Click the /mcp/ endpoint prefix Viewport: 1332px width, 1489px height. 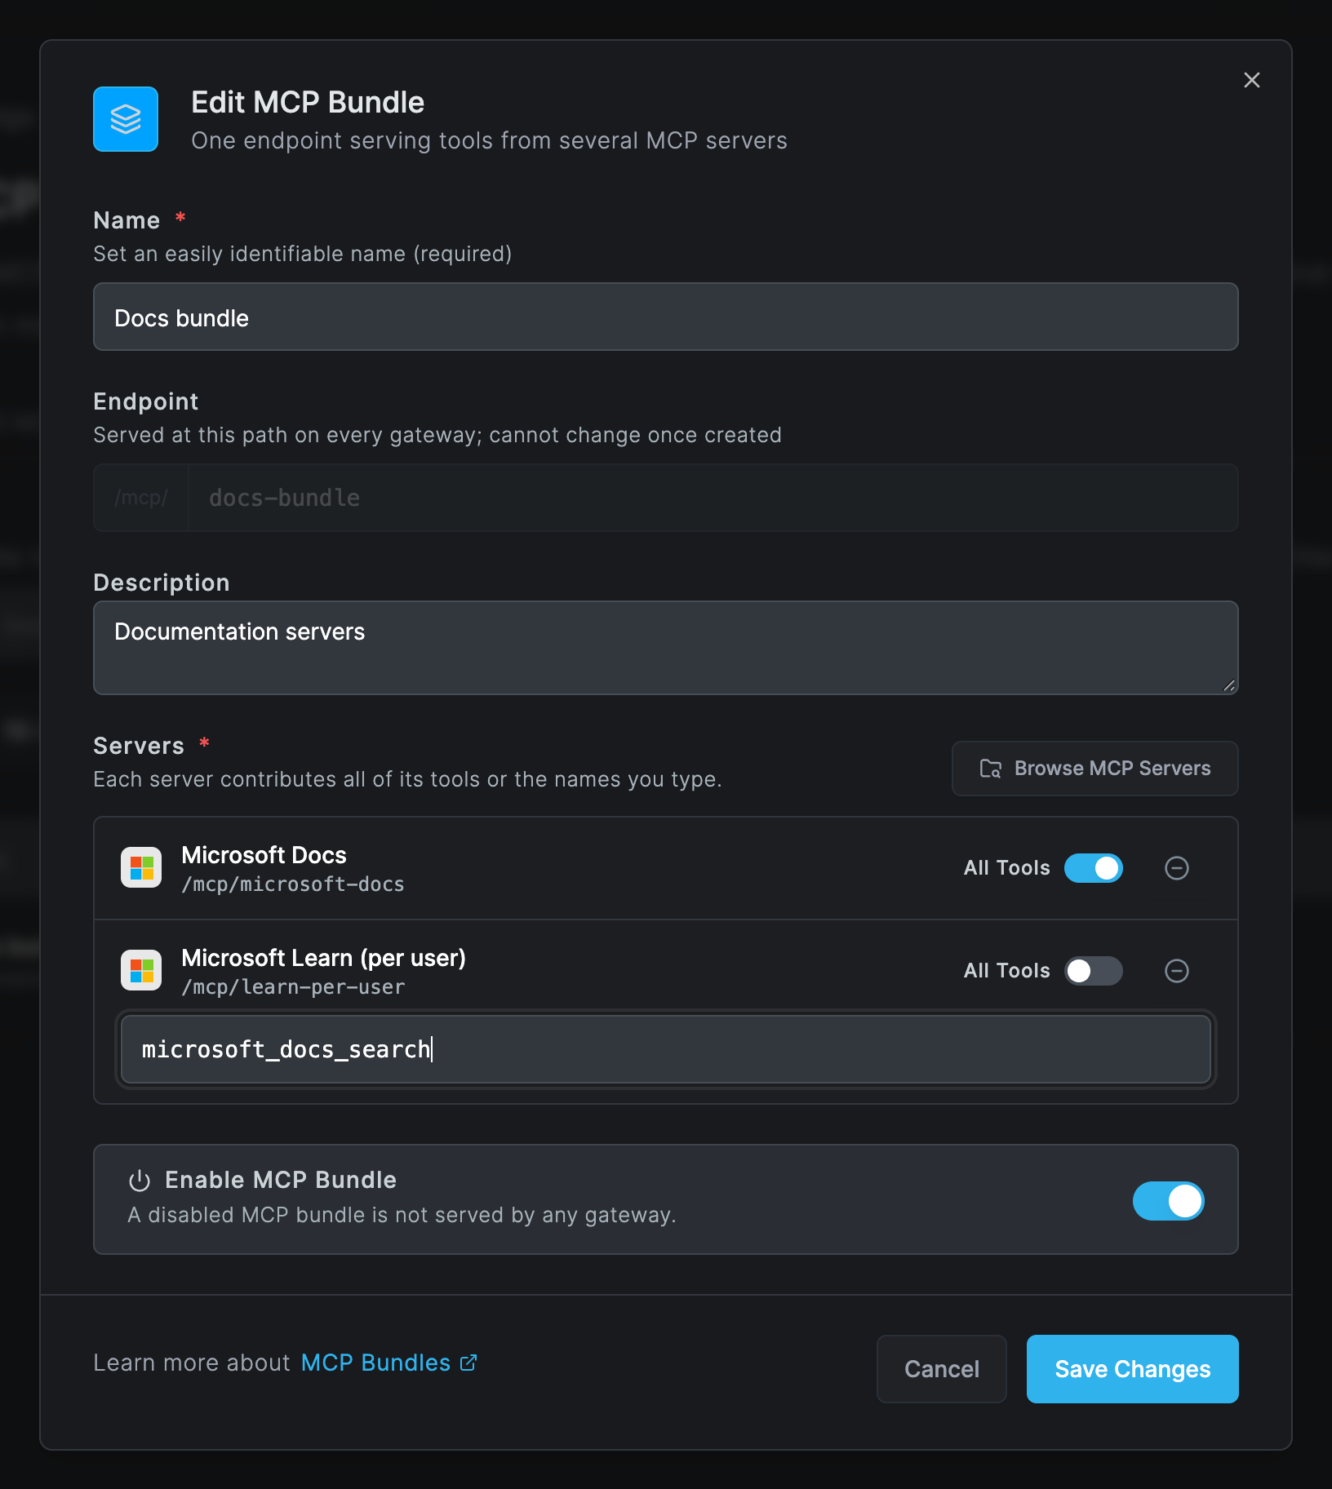(x=141, y=498)
